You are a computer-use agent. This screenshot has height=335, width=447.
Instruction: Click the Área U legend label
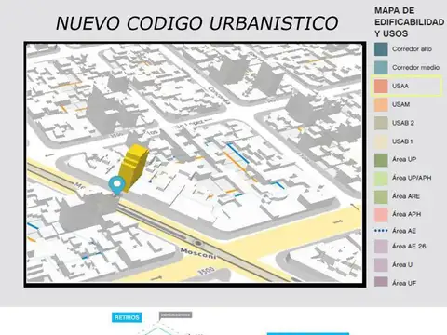402,264
